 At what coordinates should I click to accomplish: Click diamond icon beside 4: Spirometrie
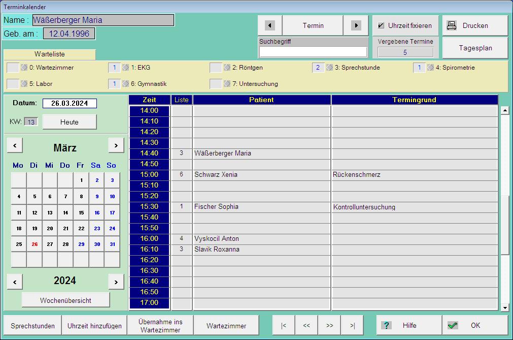tap(431, 68)
